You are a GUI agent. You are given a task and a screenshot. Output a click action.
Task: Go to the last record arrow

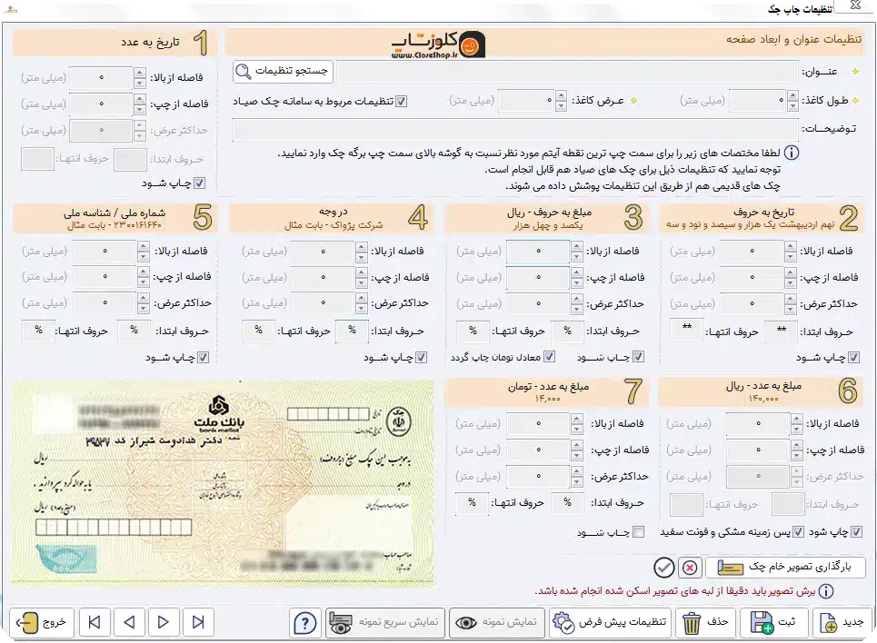click(x=198, y=622)
